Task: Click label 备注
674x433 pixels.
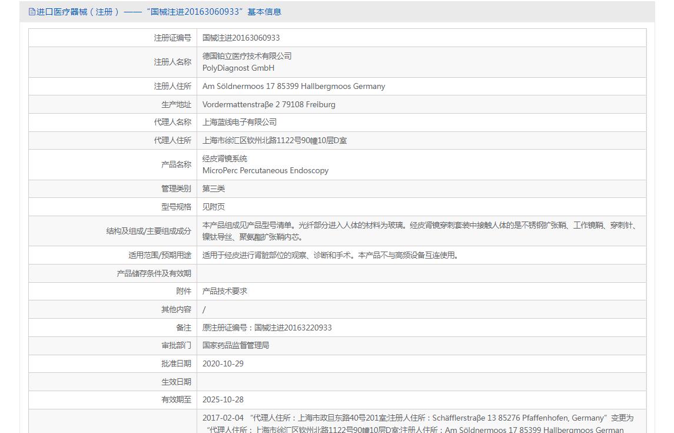Action: pyautogui.click(x=184, y=328)
